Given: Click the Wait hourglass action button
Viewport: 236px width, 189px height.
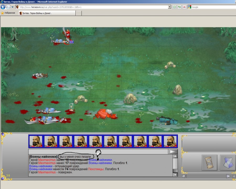Looking at the screenshot, I should [210, 163].
